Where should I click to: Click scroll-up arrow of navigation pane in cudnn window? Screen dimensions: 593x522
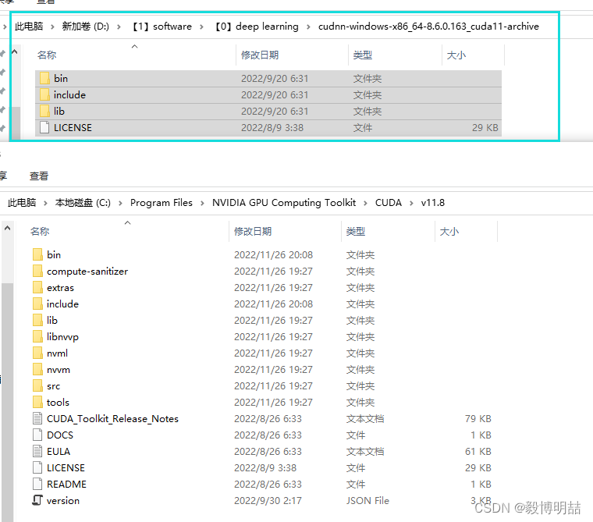pyautogui.click(x=15, y=51)
